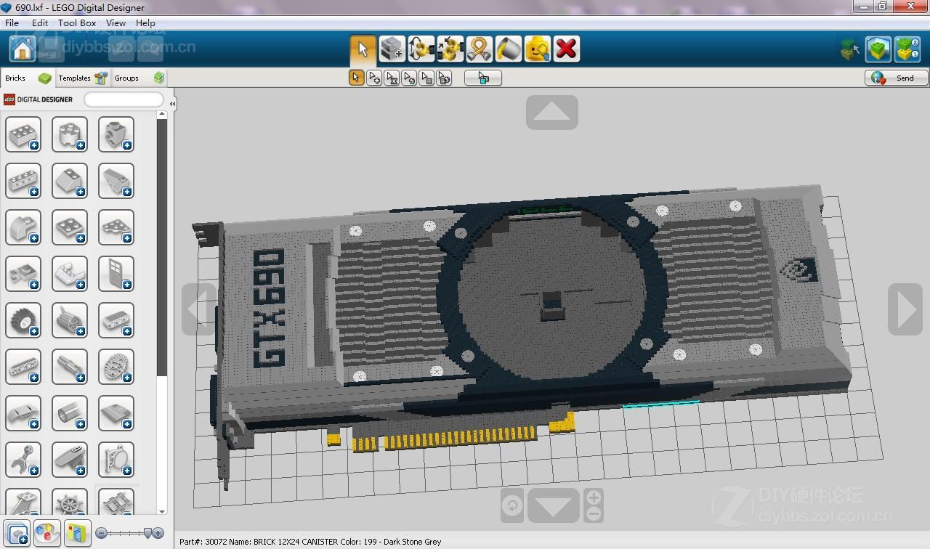Open Building guide mode

pyautogui.click(x=907, y=49)
